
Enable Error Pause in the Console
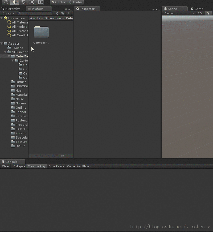pyautogui.click(x=56, y=166)
